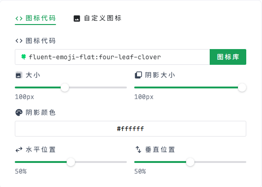Click the palette icon beside 阴影颜色
The image size is (262, 187).
click(19, 112)
